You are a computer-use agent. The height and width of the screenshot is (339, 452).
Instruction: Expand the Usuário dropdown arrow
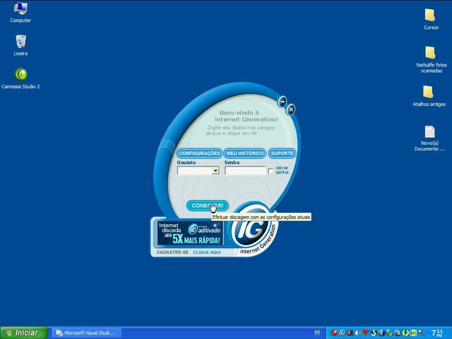(215, 170)
